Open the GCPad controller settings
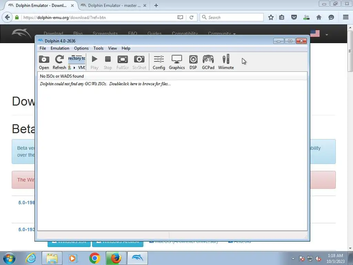Viewport: 353px width, 265px height. [x=208, y=62]
